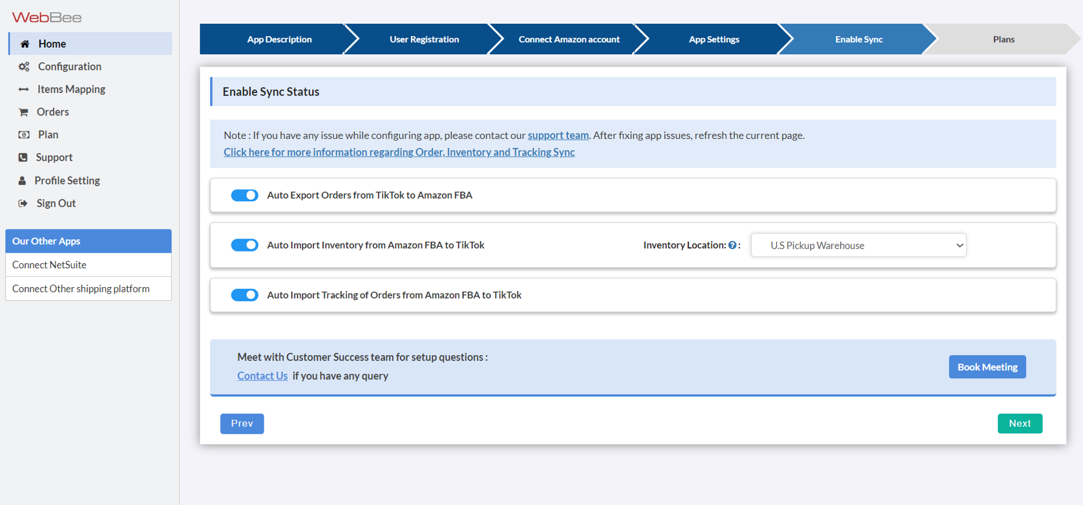
Task: Open the support team link
Action: click(x=558, y=135)
